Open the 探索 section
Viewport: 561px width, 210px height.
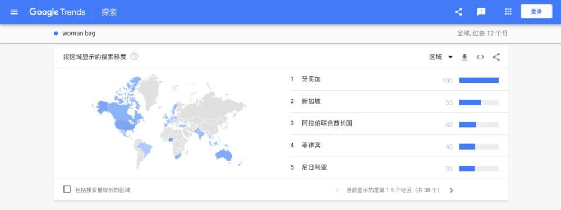pyautogui.click(x=109, y=12)
